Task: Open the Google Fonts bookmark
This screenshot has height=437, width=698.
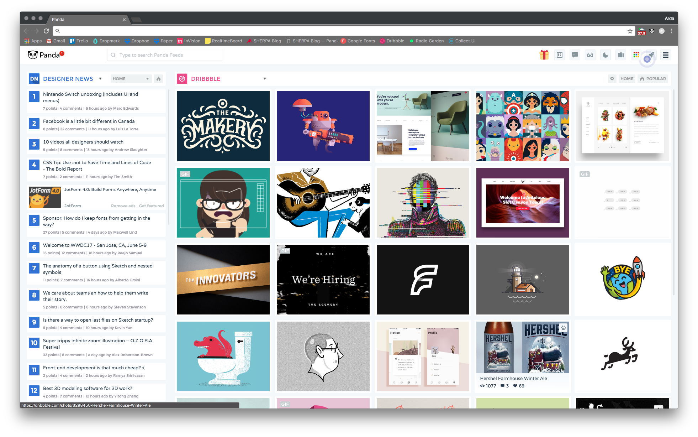Action: [x=358, y=41]
